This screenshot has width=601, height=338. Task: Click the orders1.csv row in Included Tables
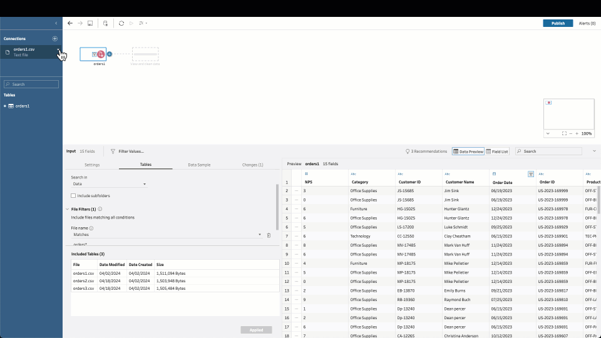pyautogui.click(x=175, y=274)
